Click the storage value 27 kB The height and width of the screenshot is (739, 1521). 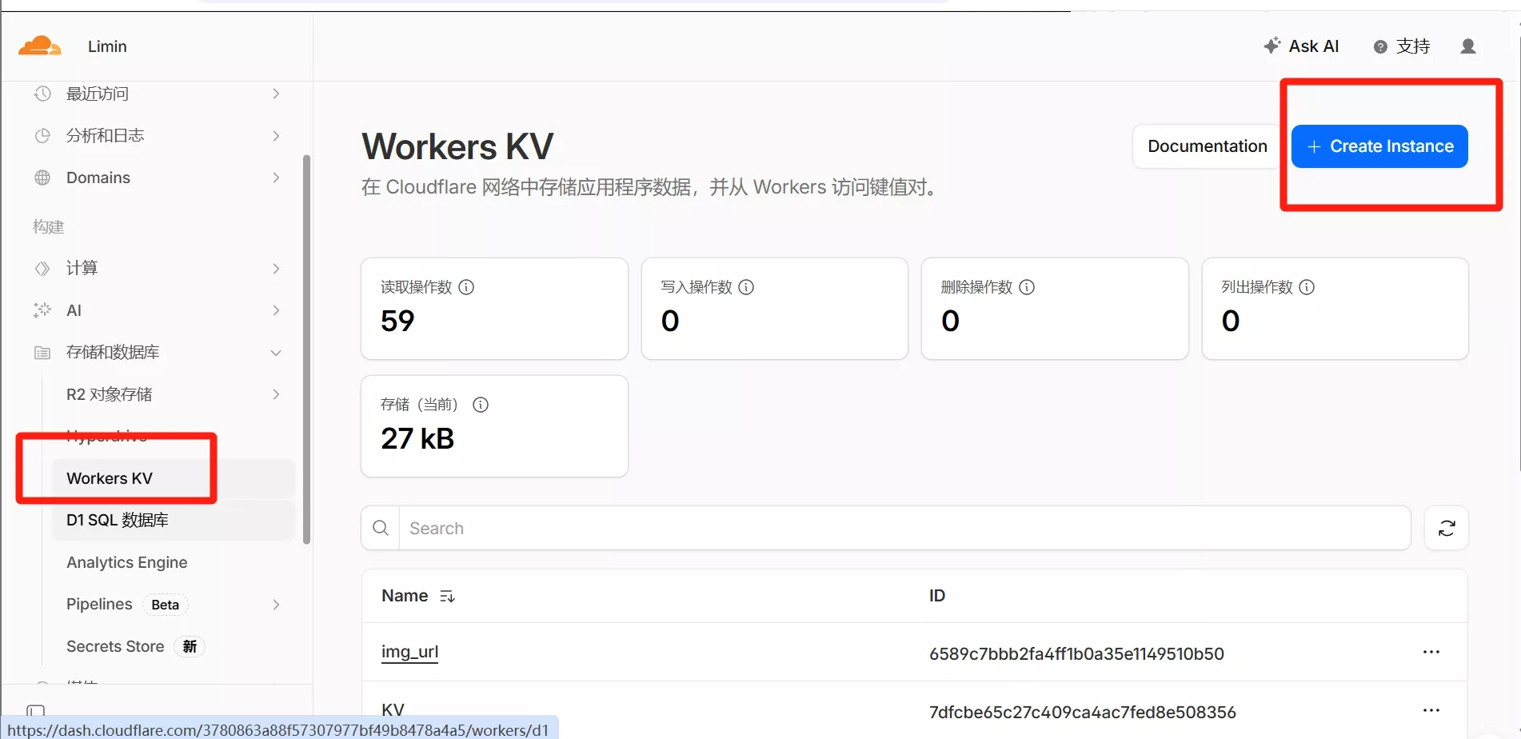pyautogui.click(x=417, y=438)
